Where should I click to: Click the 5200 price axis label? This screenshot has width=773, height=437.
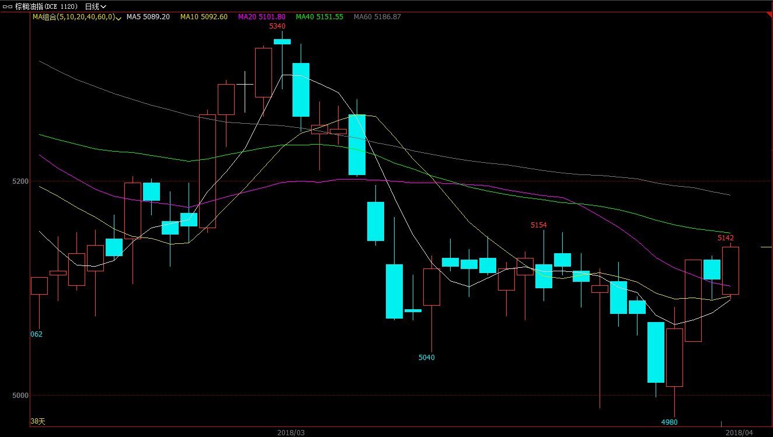click(x=20, y=181)
